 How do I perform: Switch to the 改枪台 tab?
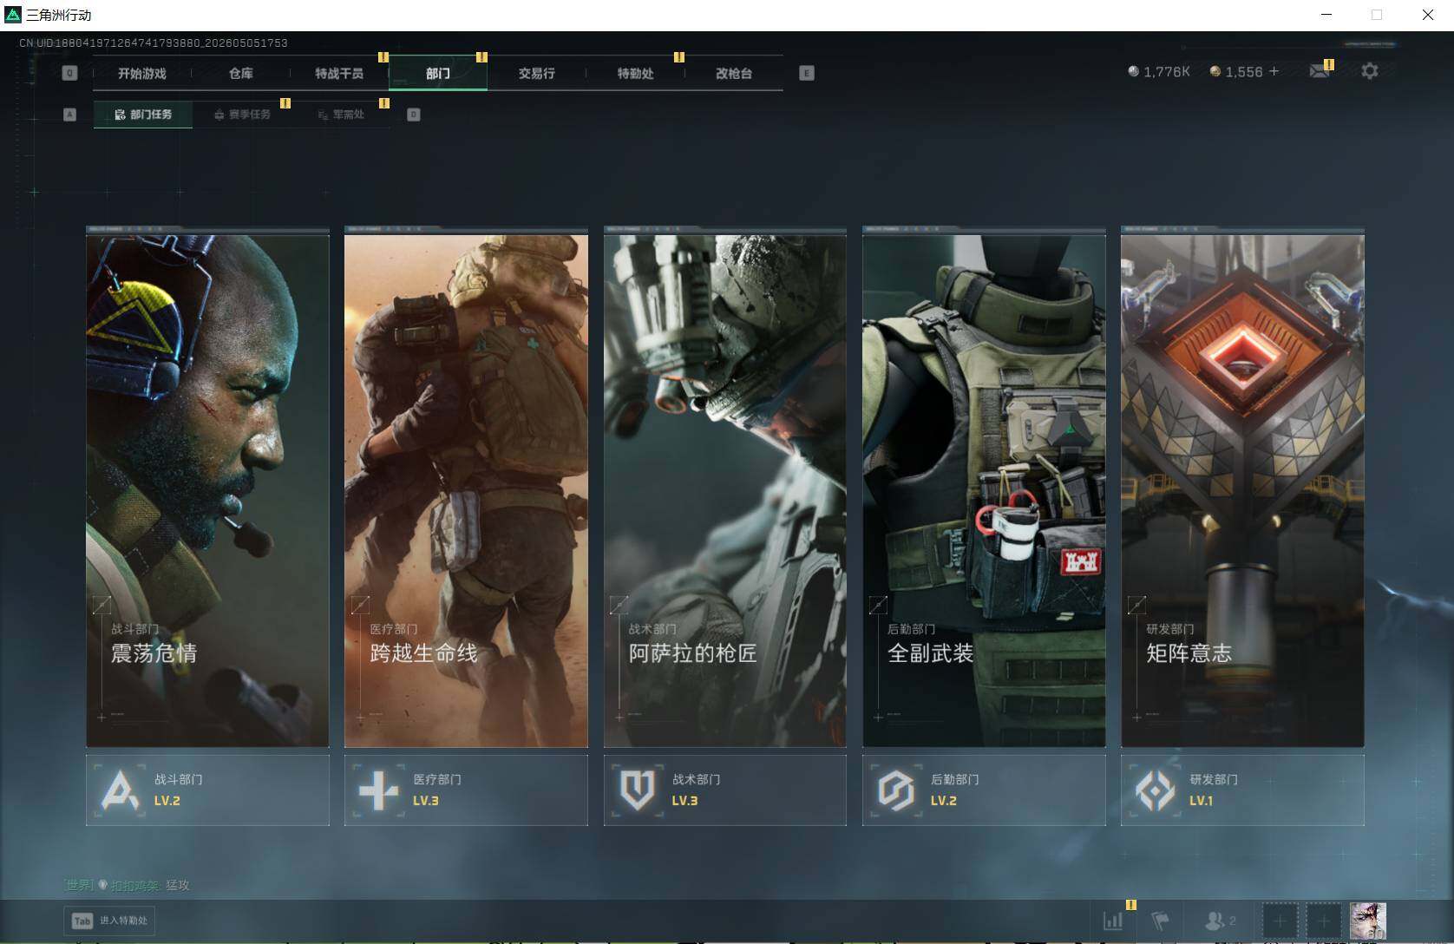pyautogui.click(x=734, y=74)
